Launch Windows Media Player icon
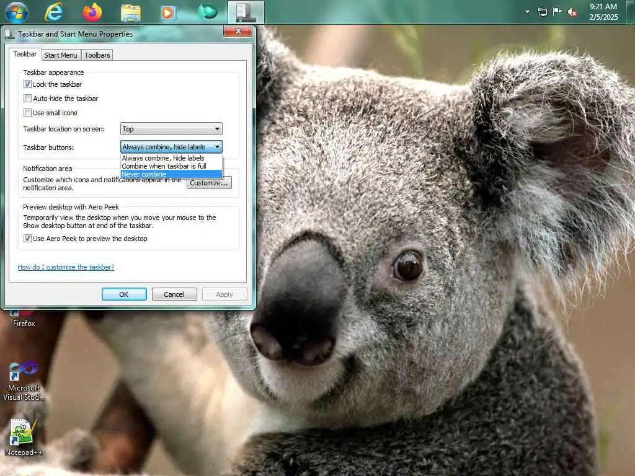The image size is (635, 476). click(167, 12)
